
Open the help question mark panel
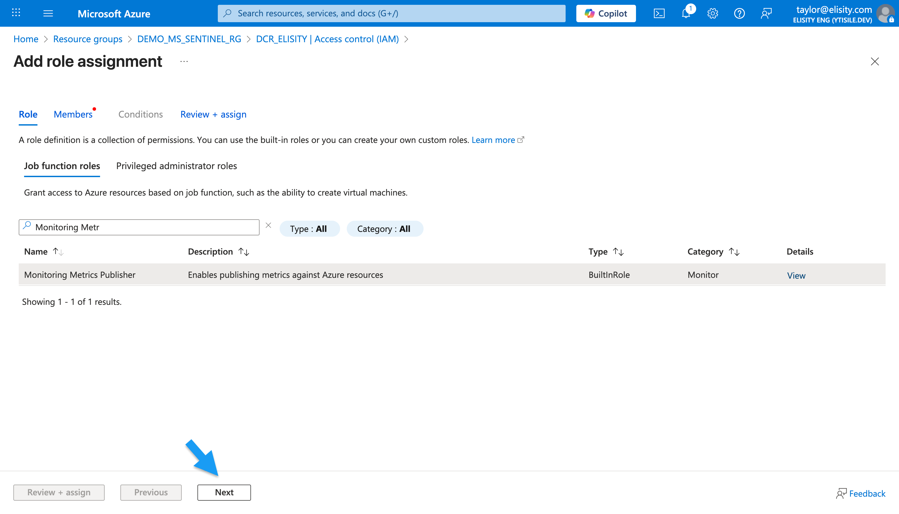[x=739, y=13]
